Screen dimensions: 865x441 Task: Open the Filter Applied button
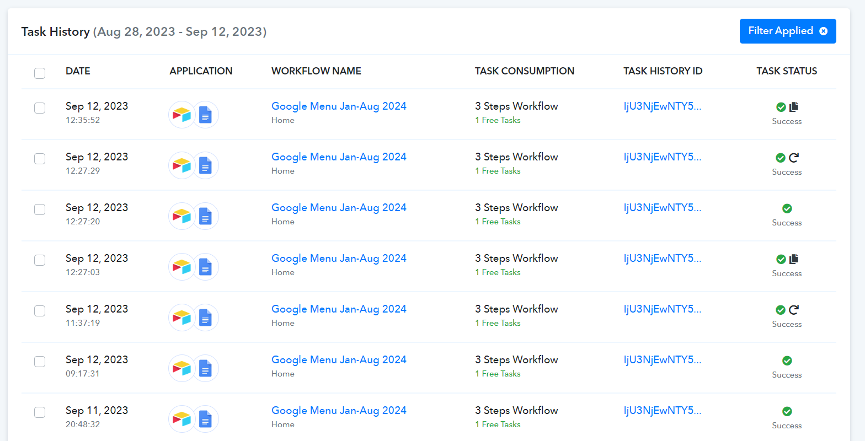point(788,31)
